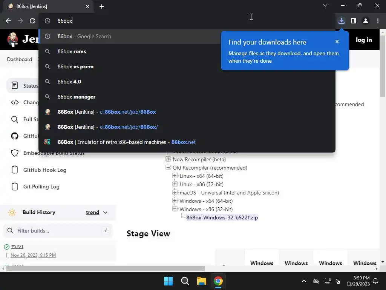Open the taskbar clock showing 3:59 PM
The image size is (386, 290).
tap(358, 281)
